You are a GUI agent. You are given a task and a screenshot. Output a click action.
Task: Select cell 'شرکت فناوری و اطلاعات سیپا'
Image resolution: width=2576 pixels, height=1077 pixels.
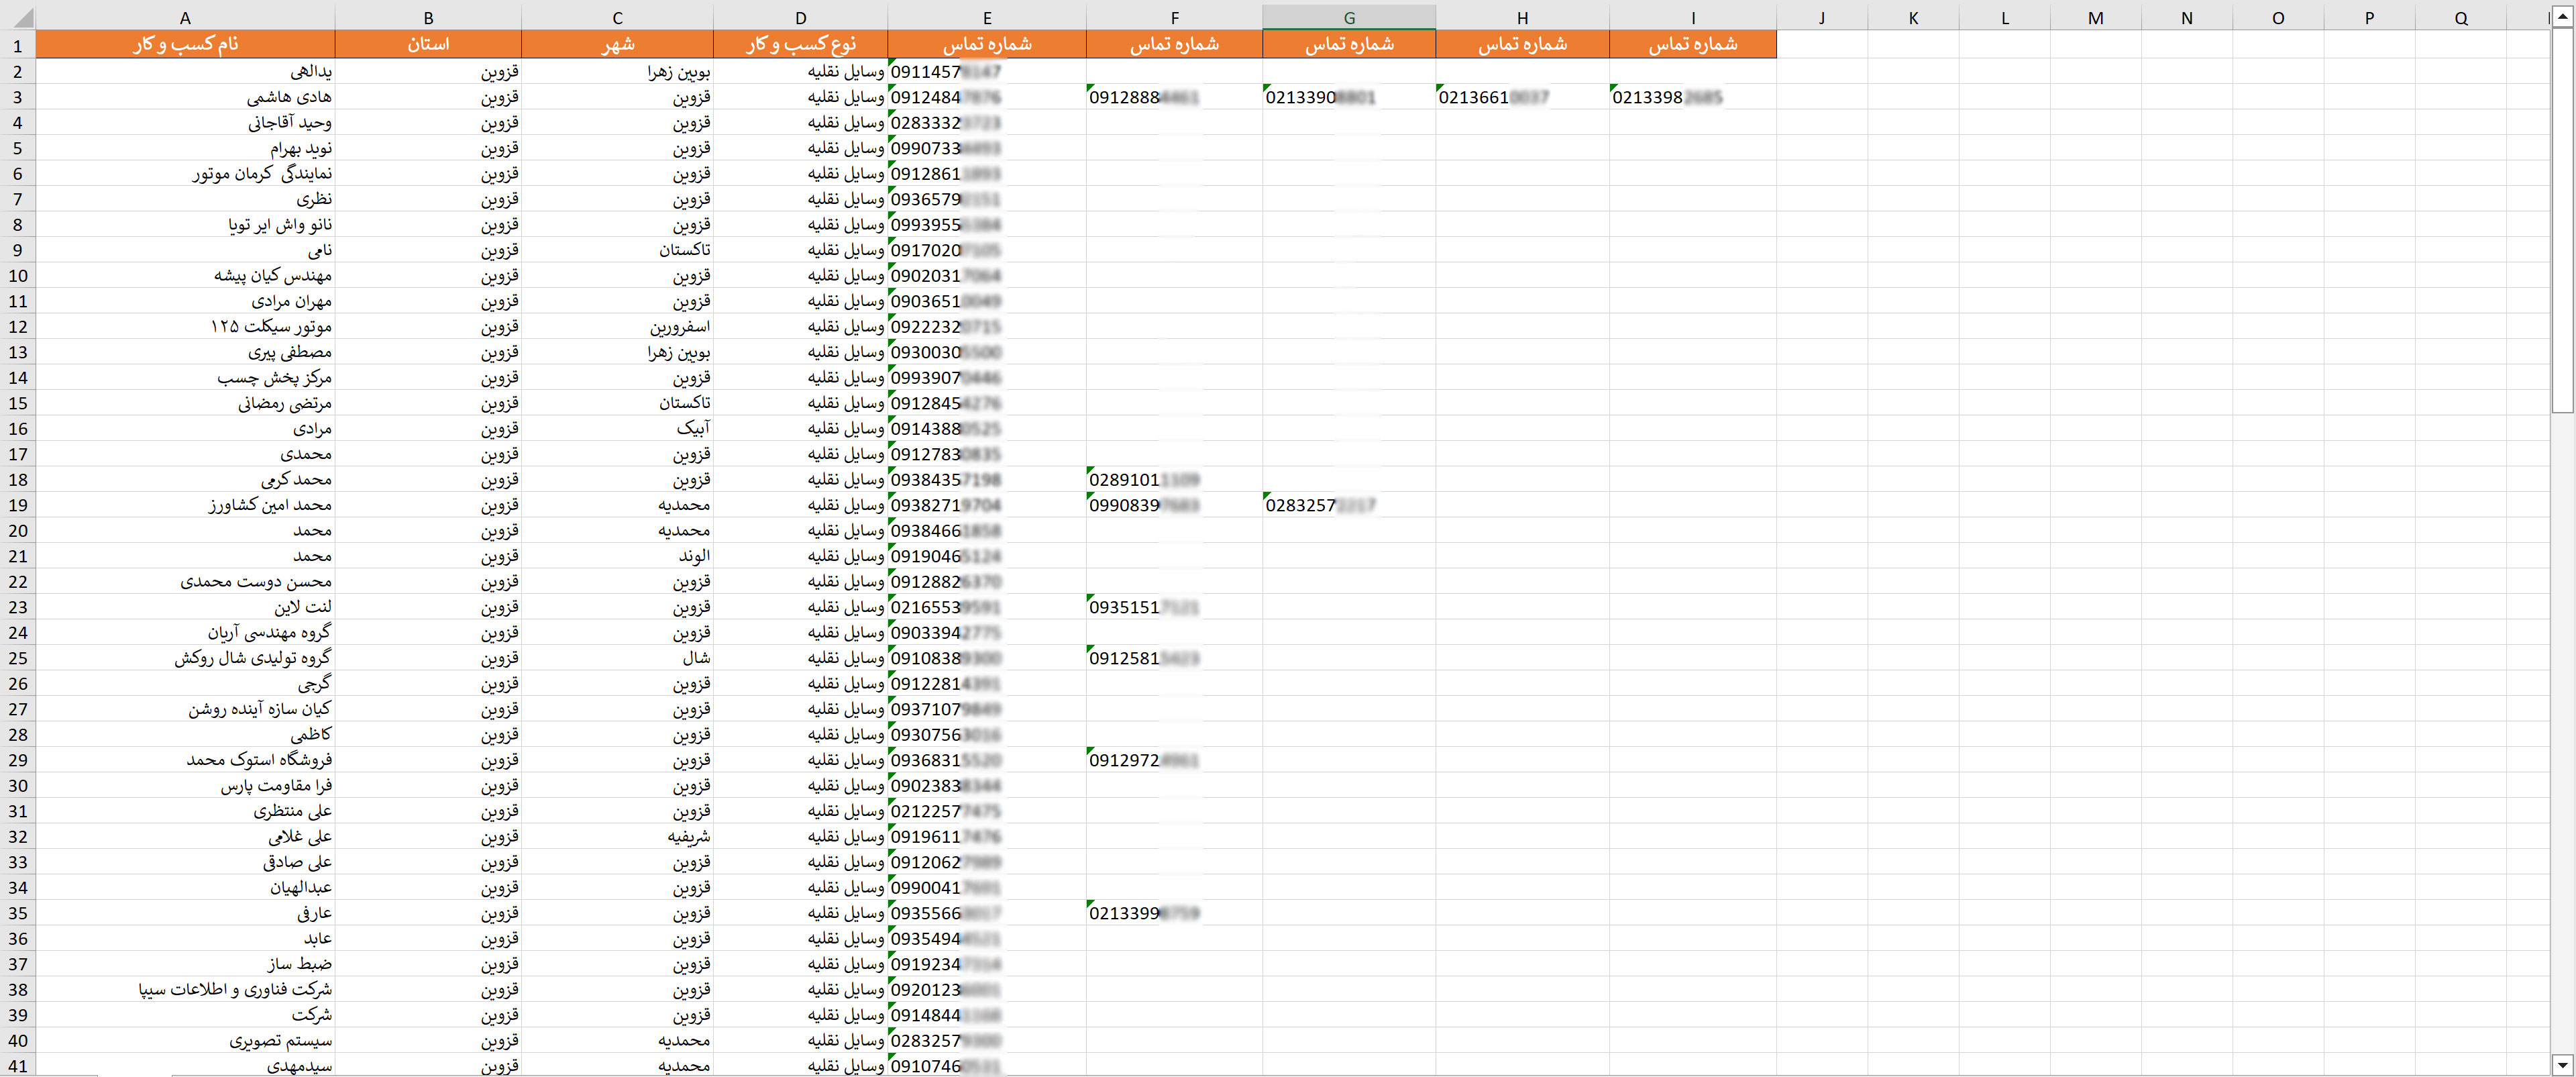click(x=185, y=989)
